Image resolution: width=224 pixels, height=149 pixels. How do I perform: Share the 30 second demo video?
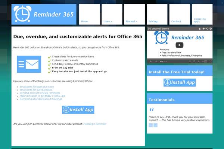[207, 29]
